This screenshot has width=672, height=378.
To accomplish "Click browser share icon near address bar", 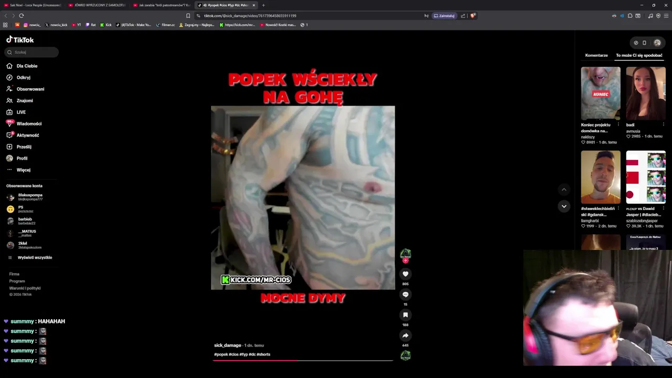I will coord(463,16).
